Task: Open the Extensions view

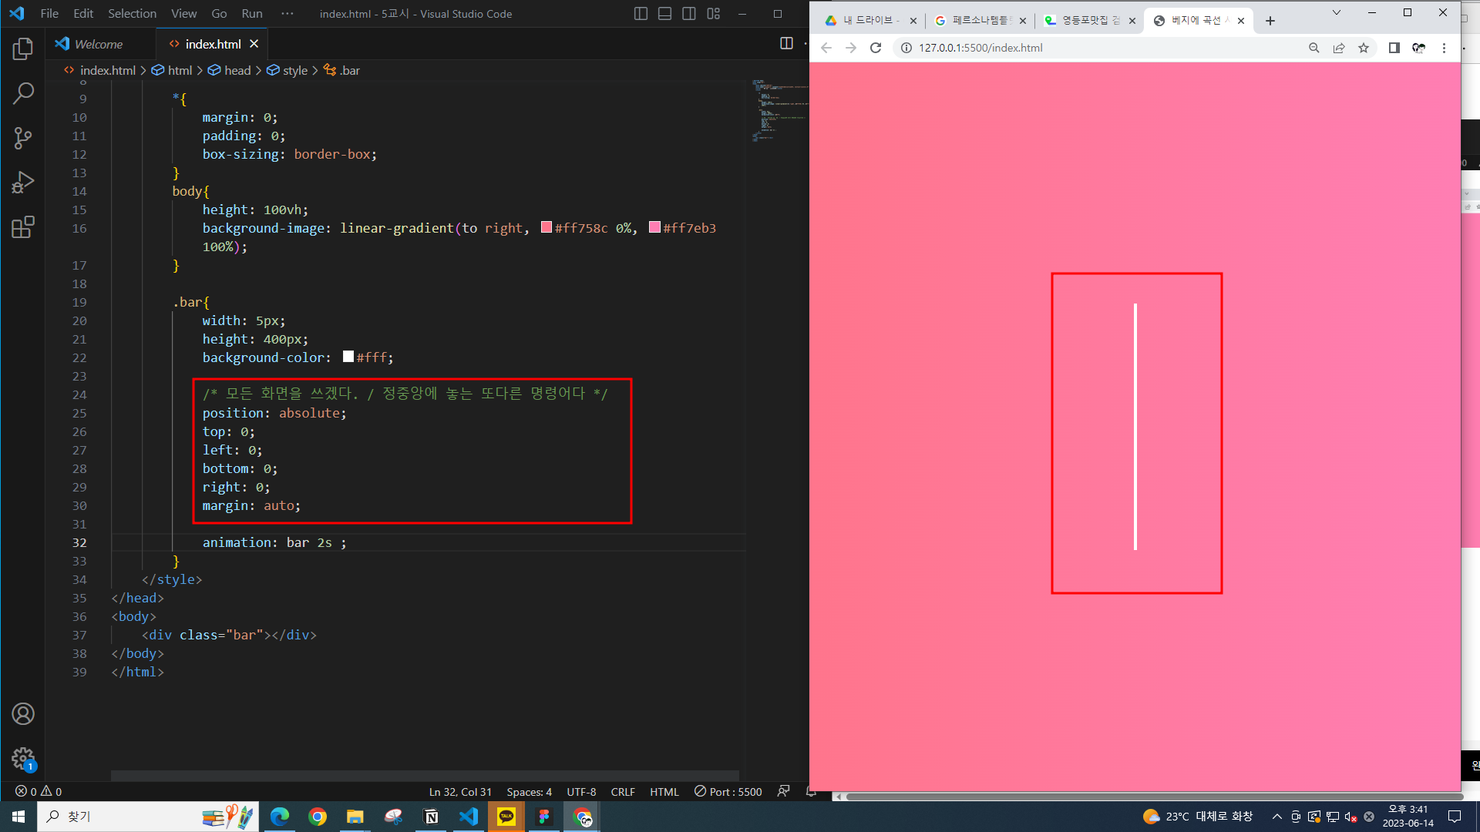Action: (23, 227)
